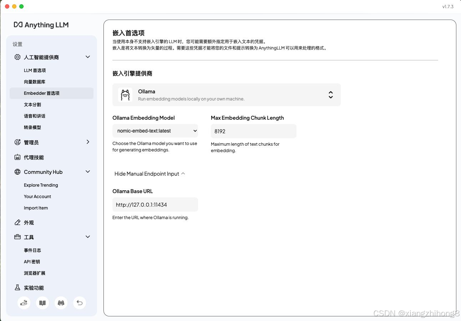Click 'Choose the Ollama model' help text

[x=155, y=147]
